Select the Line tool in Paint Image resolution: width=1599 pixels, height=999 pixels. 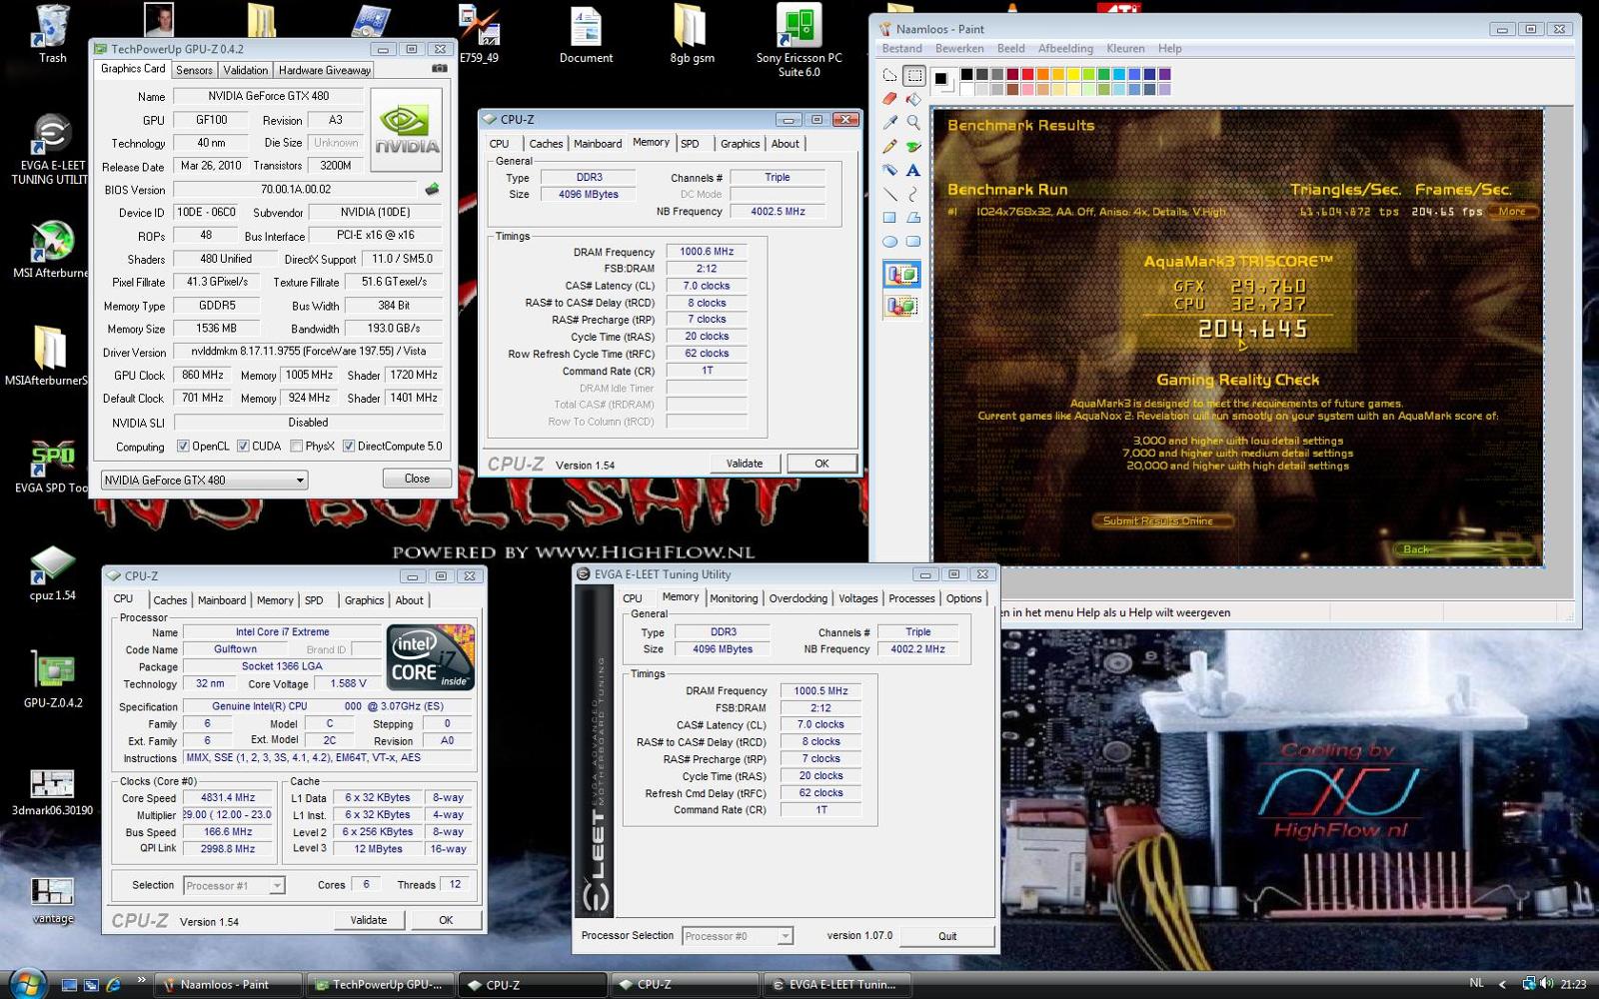tap(889, 194)
